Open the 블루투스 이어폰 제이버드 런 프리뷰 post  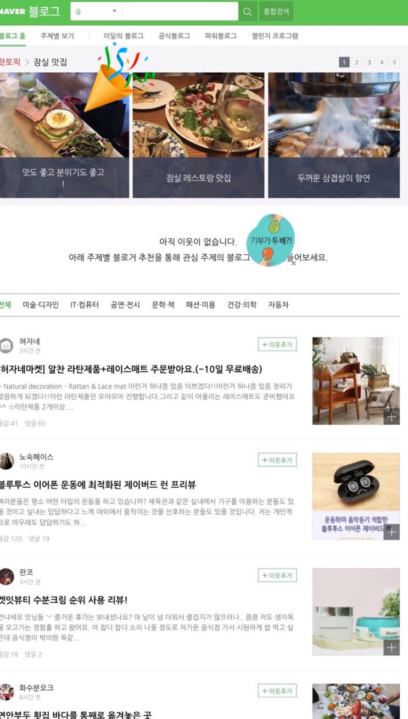(x=98, y=485)
